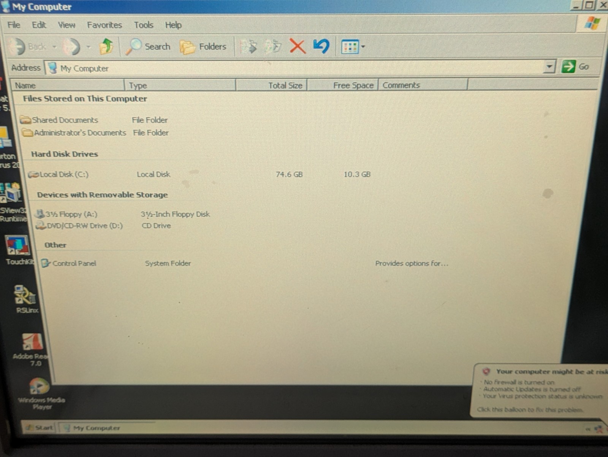Open the Search toolbar button
Image resolution: width=608 pixels, height=457 pixels.
tap(148, 47)
